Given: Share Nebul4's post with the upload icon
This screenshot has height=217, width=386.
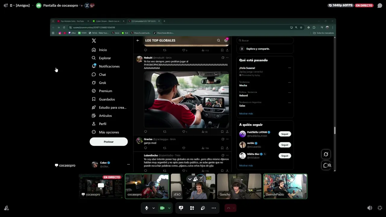Looking at the screenshot, I should point(227,132).
